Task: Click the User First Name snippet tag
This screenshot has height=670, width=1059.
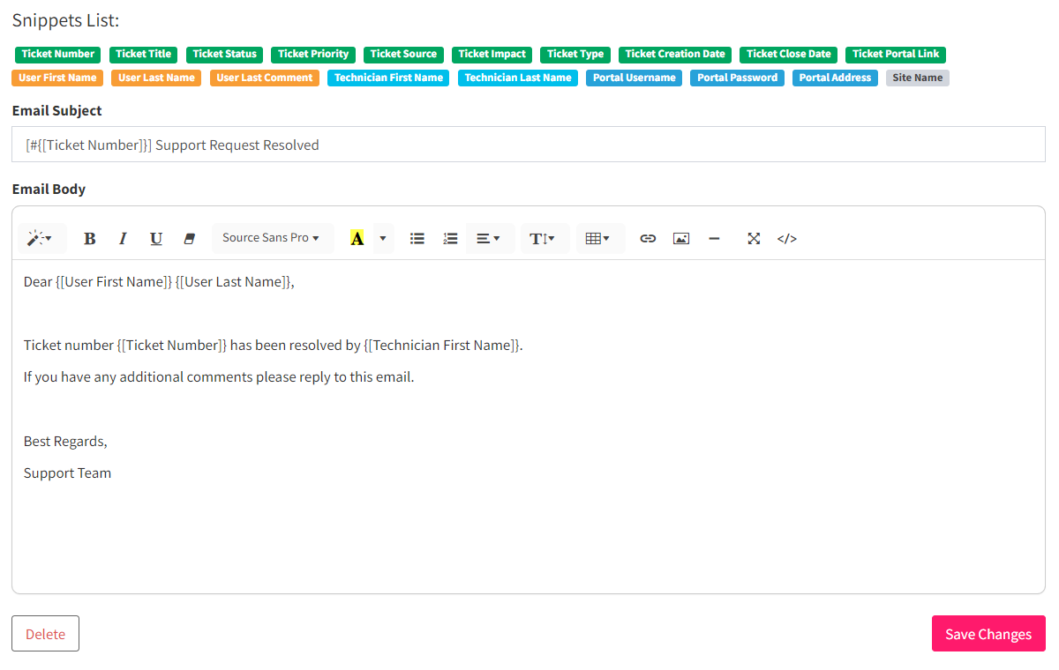Action: [57, 78]
